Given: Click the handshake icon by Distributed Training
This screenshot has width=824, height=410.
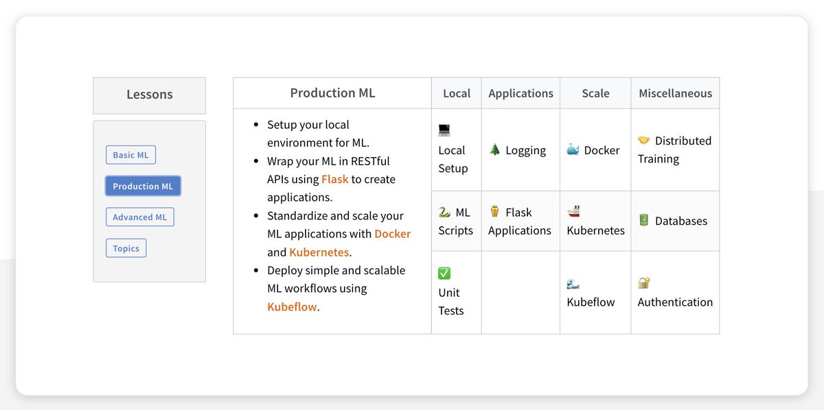Looking at the screenshot, I should pyautogui.click(x=643, y=141).
